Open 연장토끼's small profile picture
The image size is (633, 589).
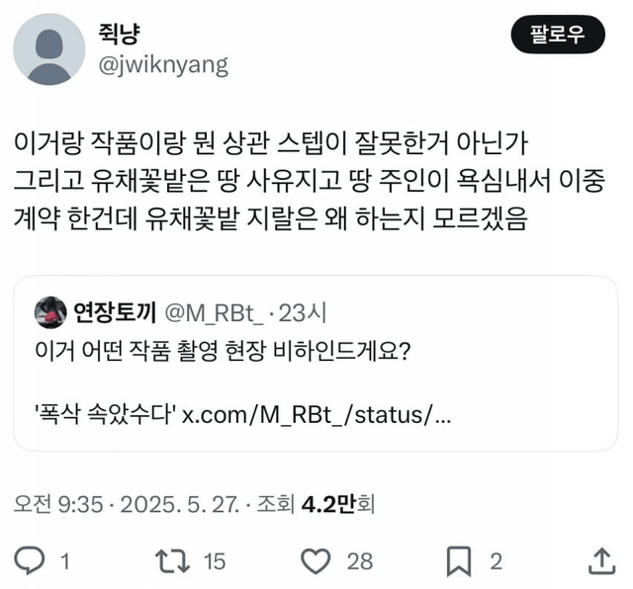[x=51, y=313]
